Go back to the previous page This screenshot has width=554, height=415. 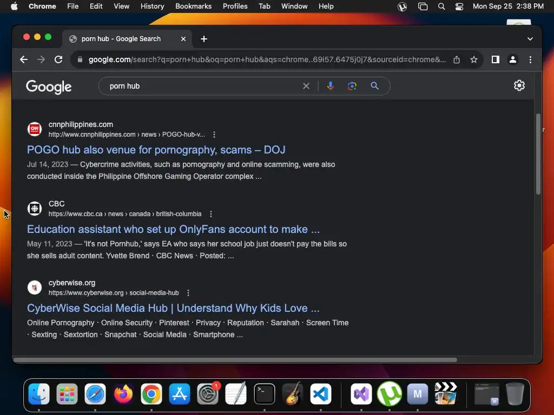24,59
